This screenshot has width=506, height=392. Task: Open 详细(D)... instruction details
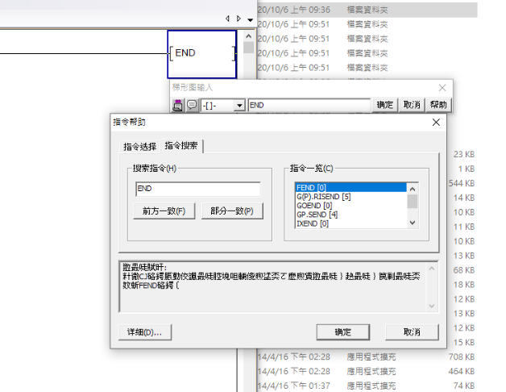coord(144,332)
